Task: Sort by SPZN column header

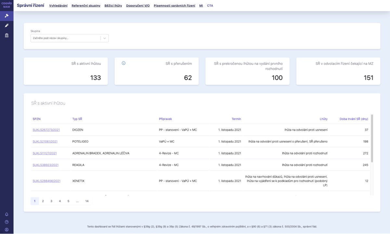Action: coord(37,119)
